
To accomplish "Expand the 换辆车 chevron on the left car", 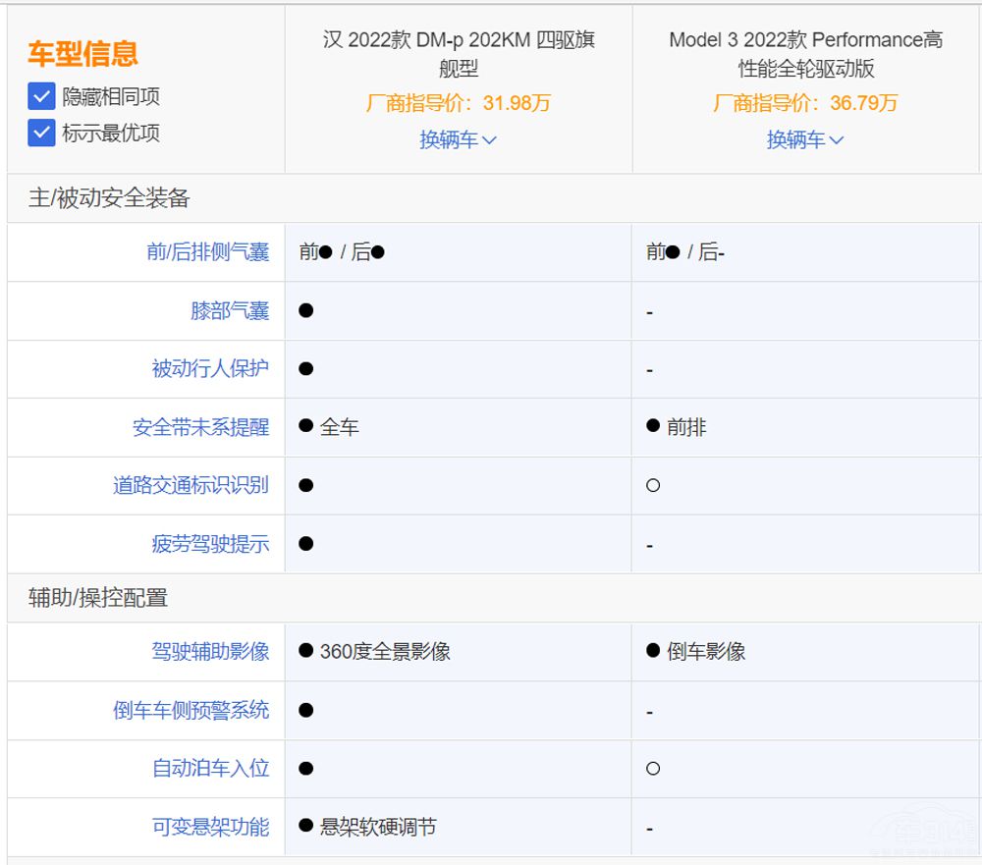I will click(x=489, y=139).
